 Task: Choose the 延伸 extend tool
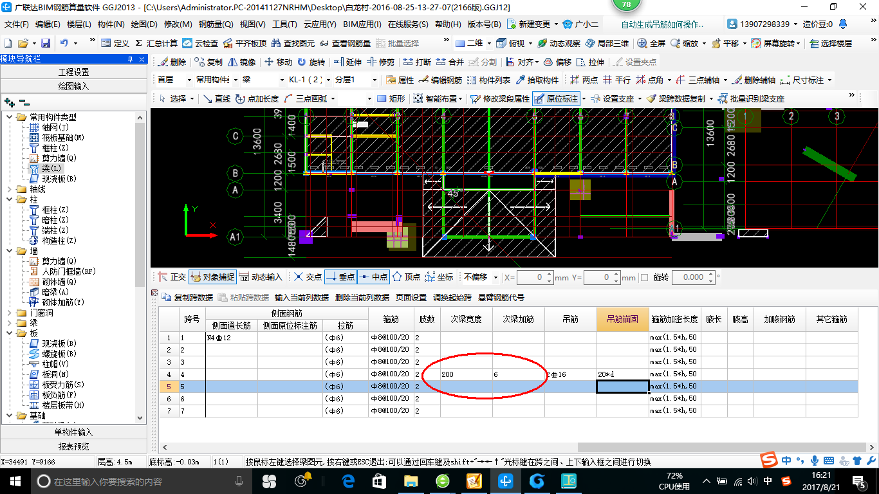pyautogui.click(x=347, y=62)
